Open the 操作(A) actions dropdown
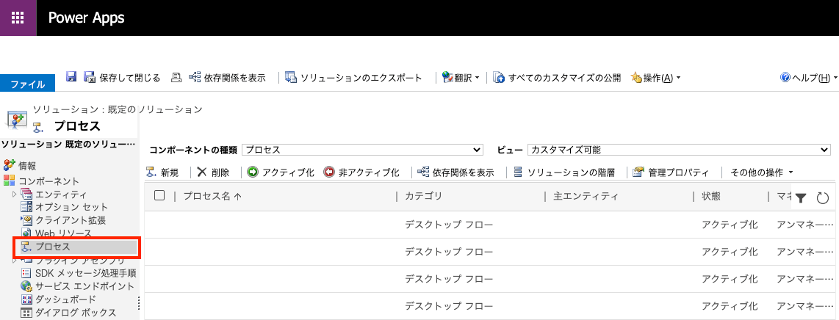Viewport: 839px width, 320px height. (656, 78)
